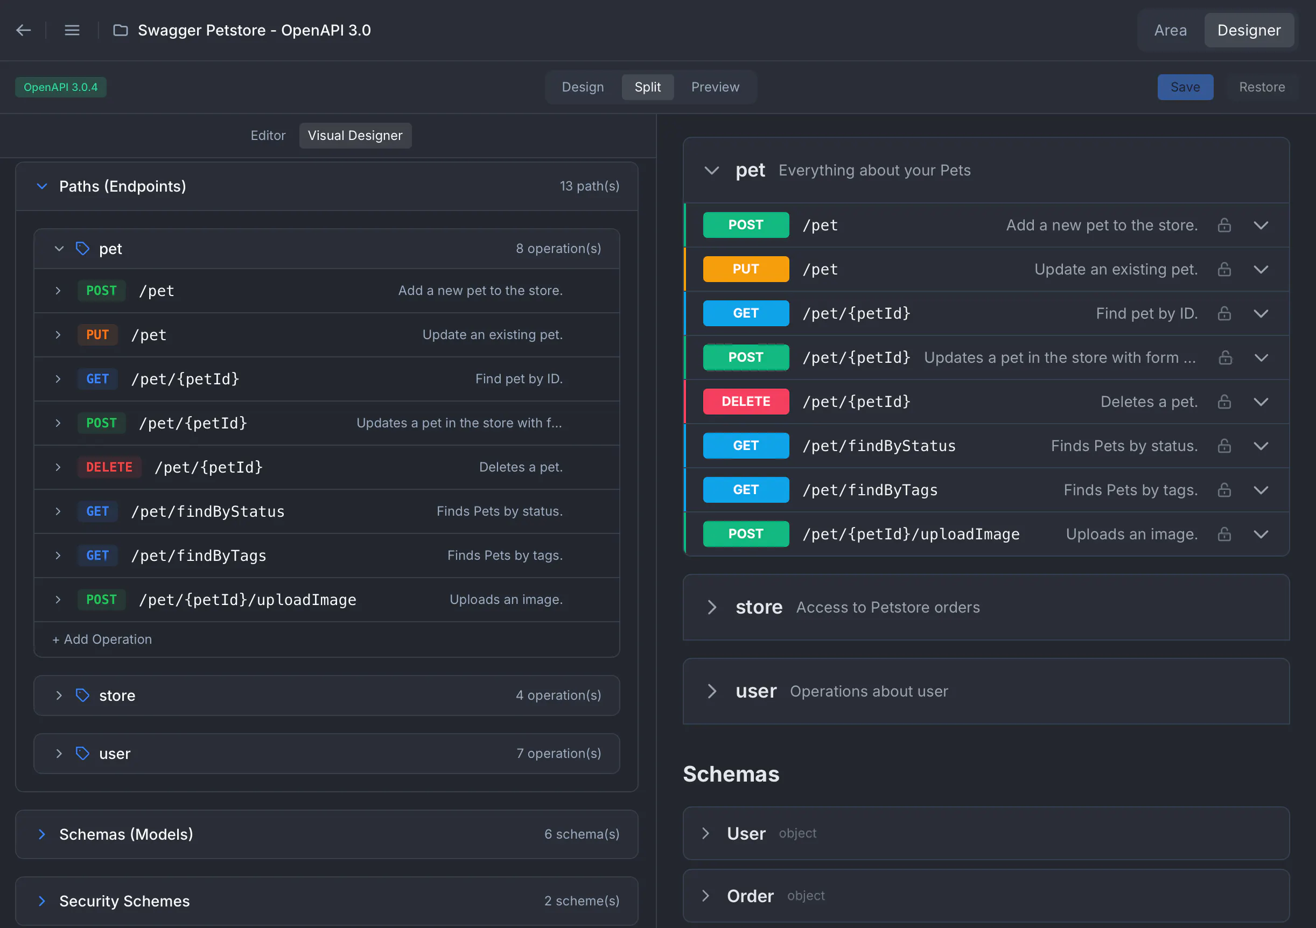This screenshot has height=928, width=1316.
Task: Expand the store section in preview
Action: 711,607
